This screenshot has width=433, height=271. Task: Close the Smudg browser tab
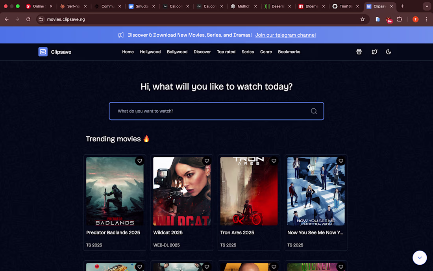154,6
